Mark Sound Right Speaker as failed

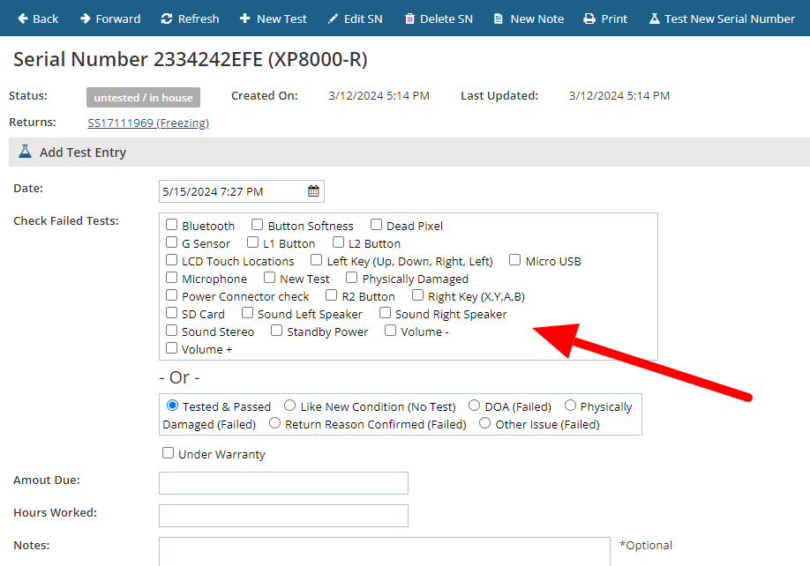[386, 313]
